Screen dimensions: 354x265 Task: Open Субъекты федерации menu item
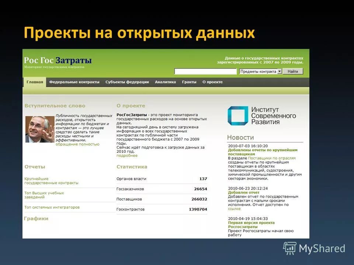click(x=127, y=82)
